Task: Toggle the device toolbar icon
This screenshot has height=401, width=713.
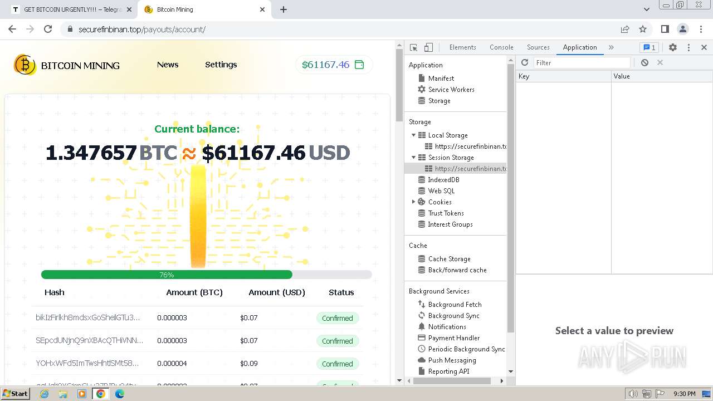Action: 428,47
